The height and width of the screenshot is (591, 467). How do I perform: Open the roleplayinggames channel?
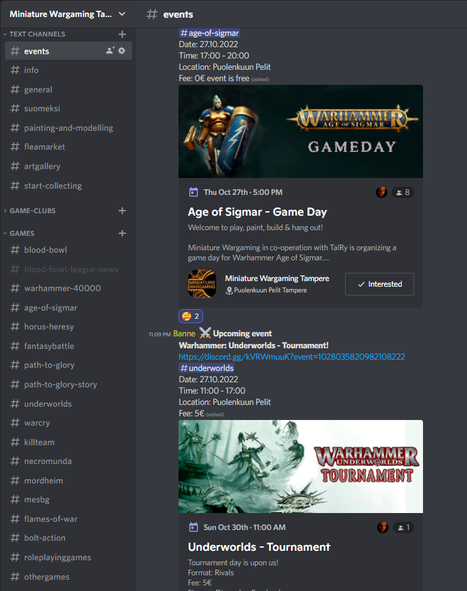pos(69,558)
